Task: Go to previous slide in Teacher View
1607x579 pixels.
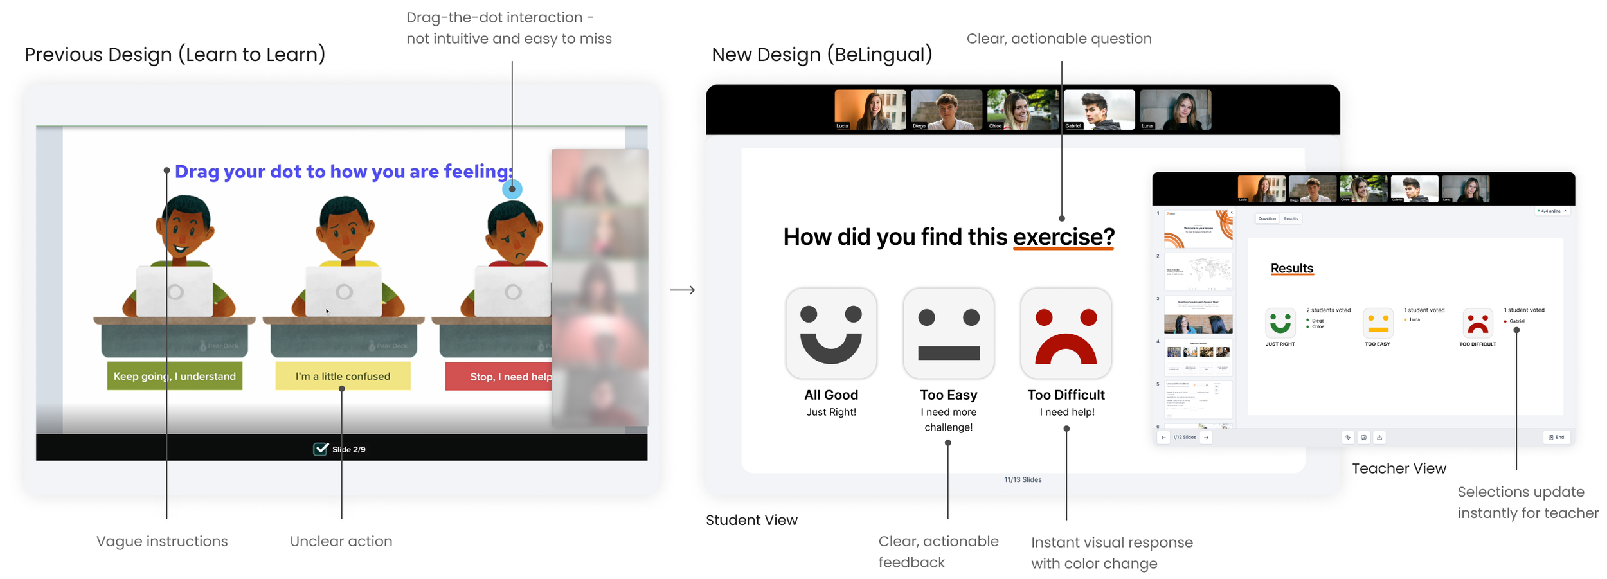Action: coord(1163,438)
